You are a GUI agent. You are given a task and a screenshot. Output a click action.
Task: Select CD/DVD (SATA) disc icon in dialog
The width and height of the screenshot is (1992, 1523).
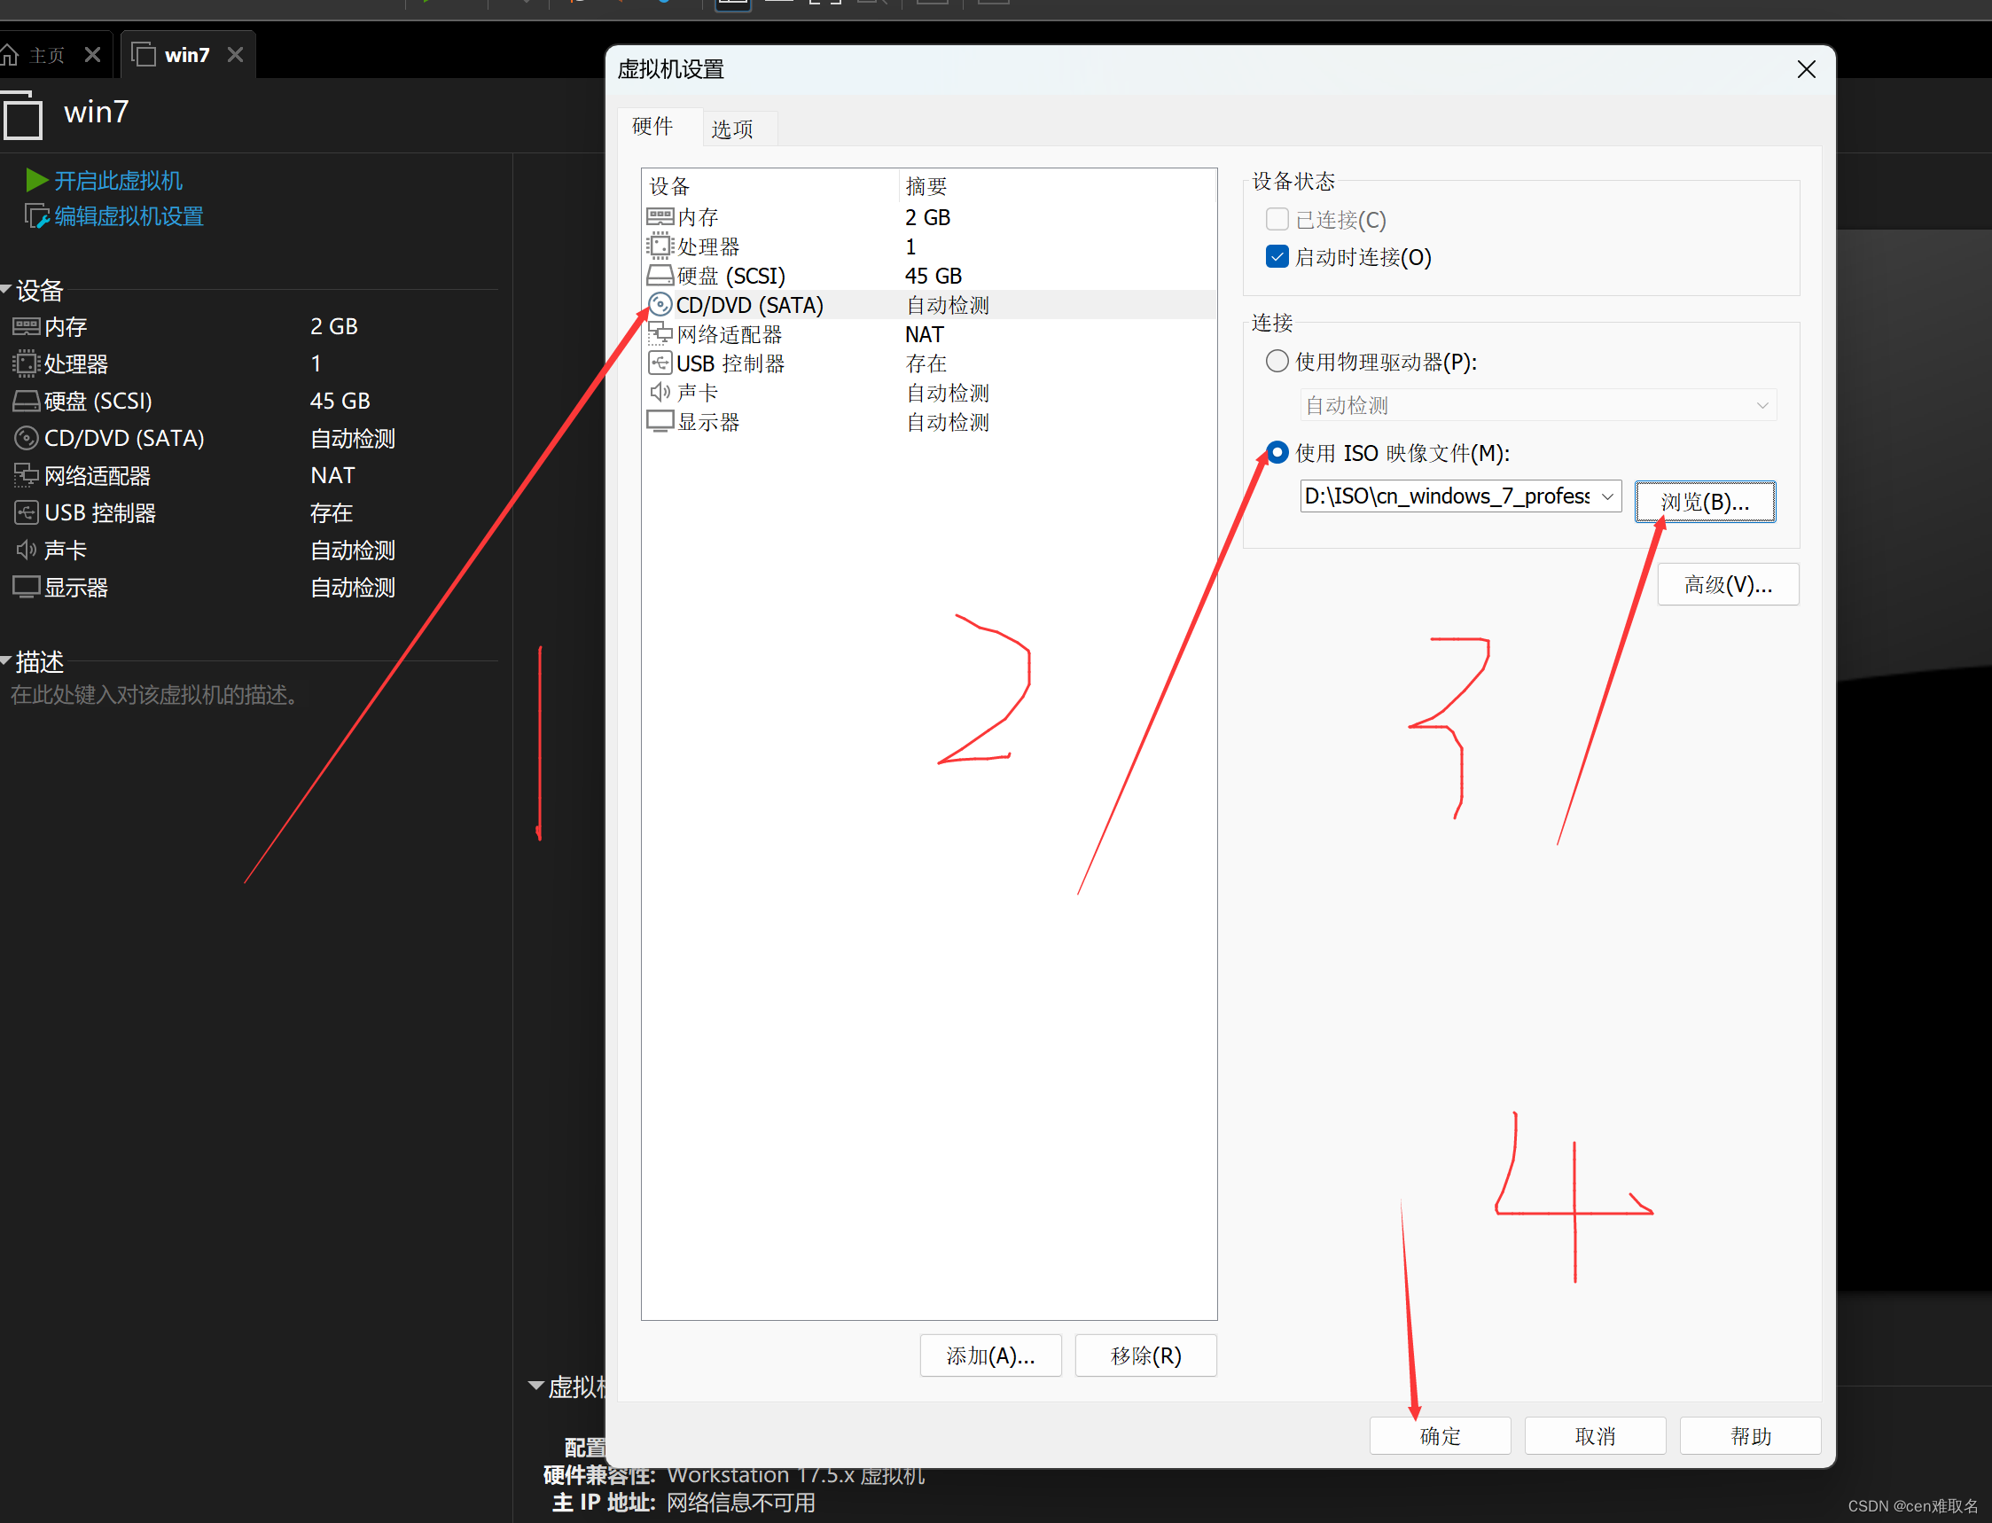(x=660, y=305)
